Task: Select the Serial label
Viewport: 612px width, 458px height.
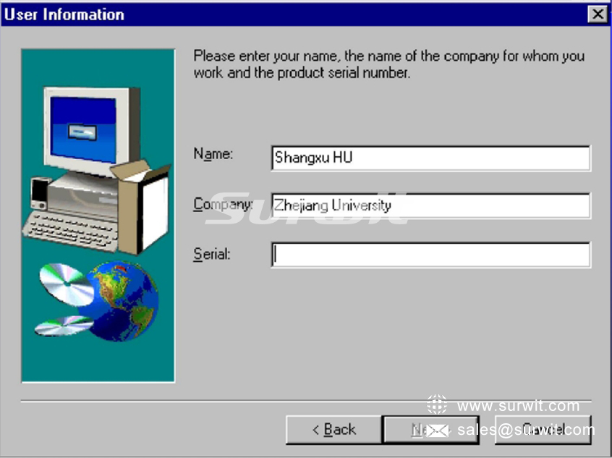Action: click(211, 254)
